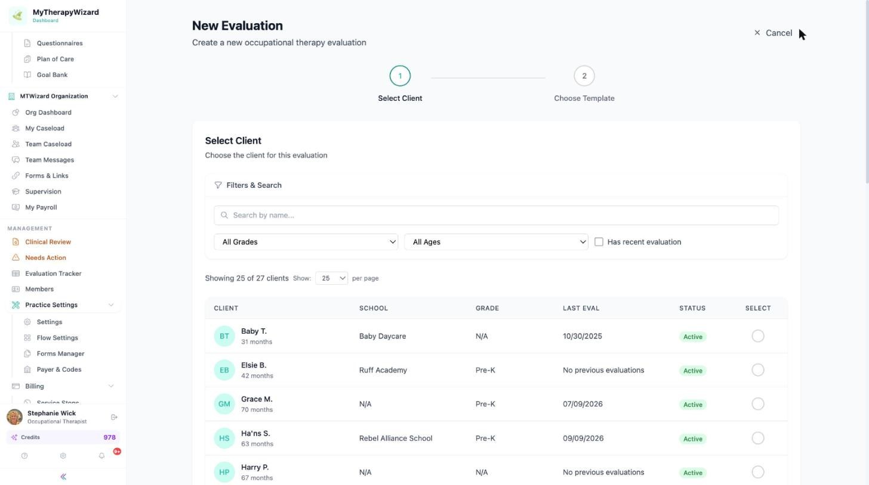Click the Team Caseload icon
The width and height of the screenshot is (869, 485).
pyautogui.click(x=16, y=144)
